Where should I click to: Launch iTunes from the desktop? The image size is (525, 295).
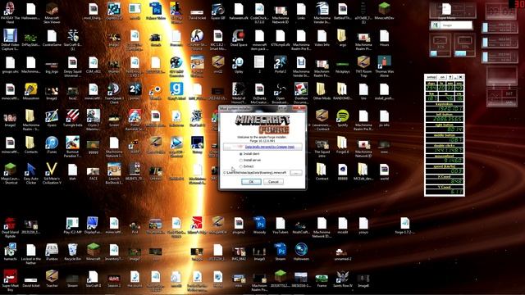[52, 144]
